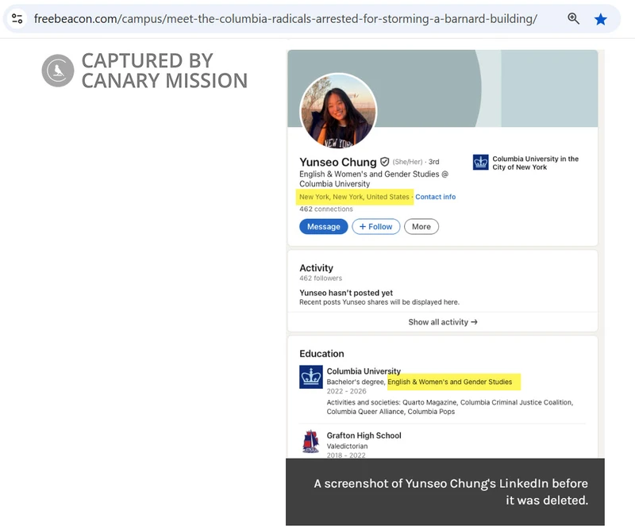Click the profile headline under the name
Image resolution: width=635 pixels, height=526 pixels.
374,179
